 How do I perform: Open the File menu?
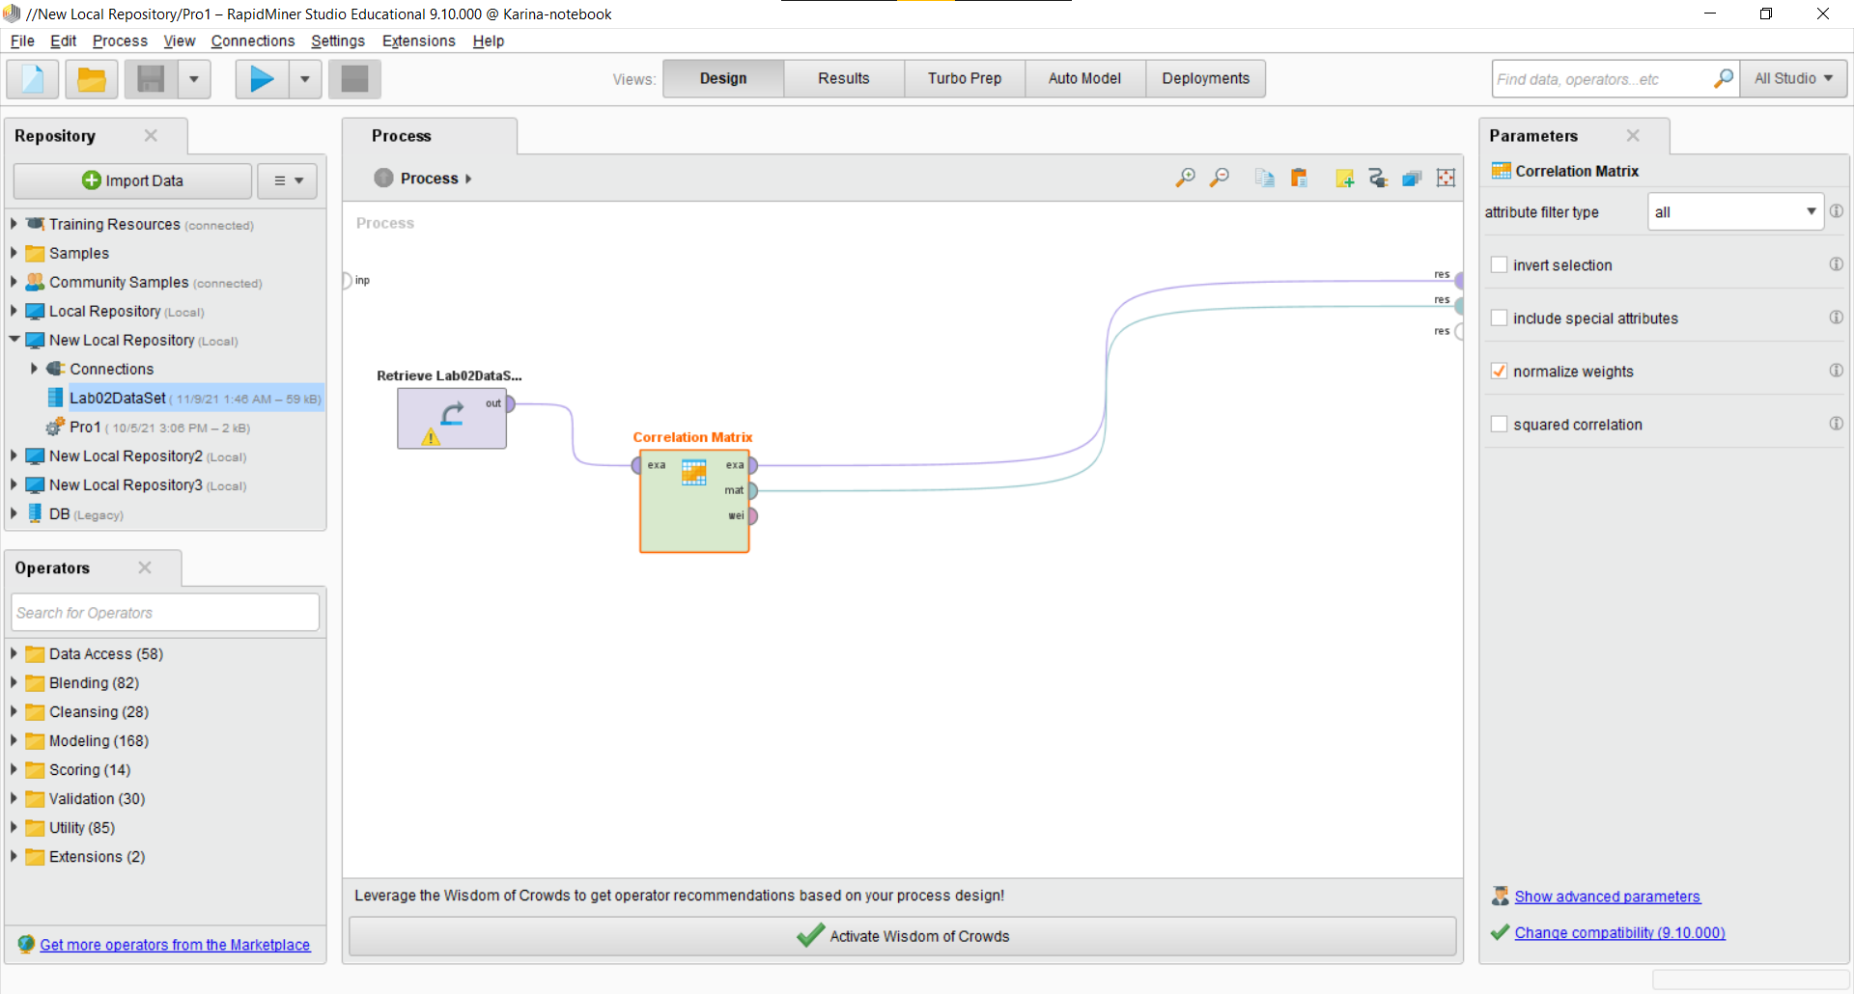pos(22,41)
